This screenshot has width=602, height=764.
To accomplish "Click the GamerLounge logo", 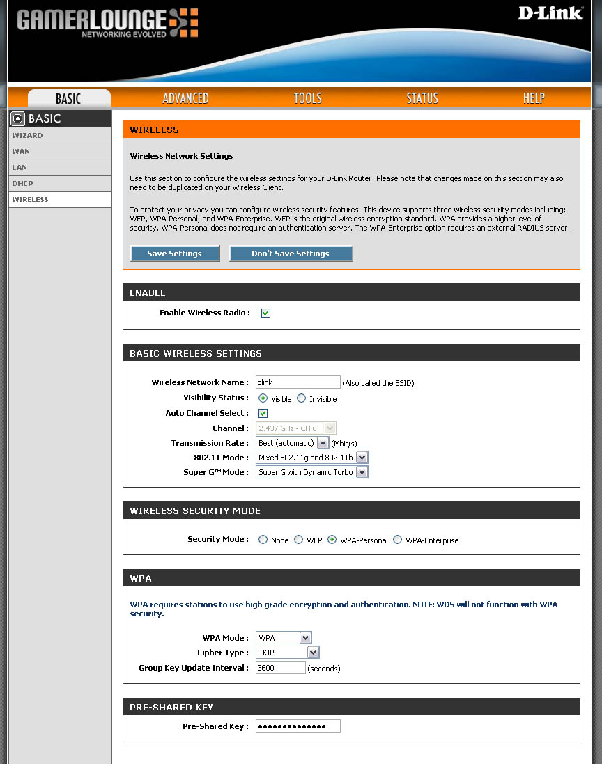I will [107, 23].
